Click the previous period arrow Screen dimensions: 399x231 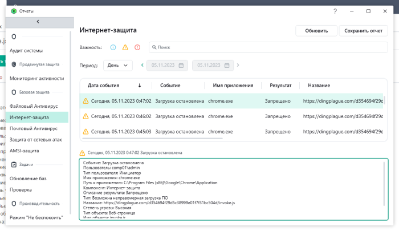pyautogui.click(x=141, y=66)
